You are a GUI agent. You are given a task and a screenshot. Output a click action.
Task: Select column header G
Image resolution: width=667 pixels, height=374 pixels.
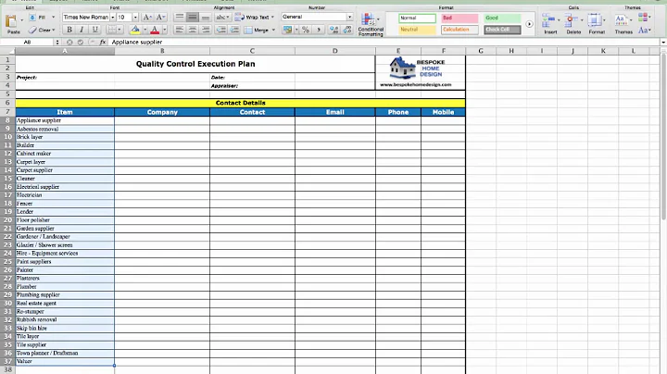[481, 51]
